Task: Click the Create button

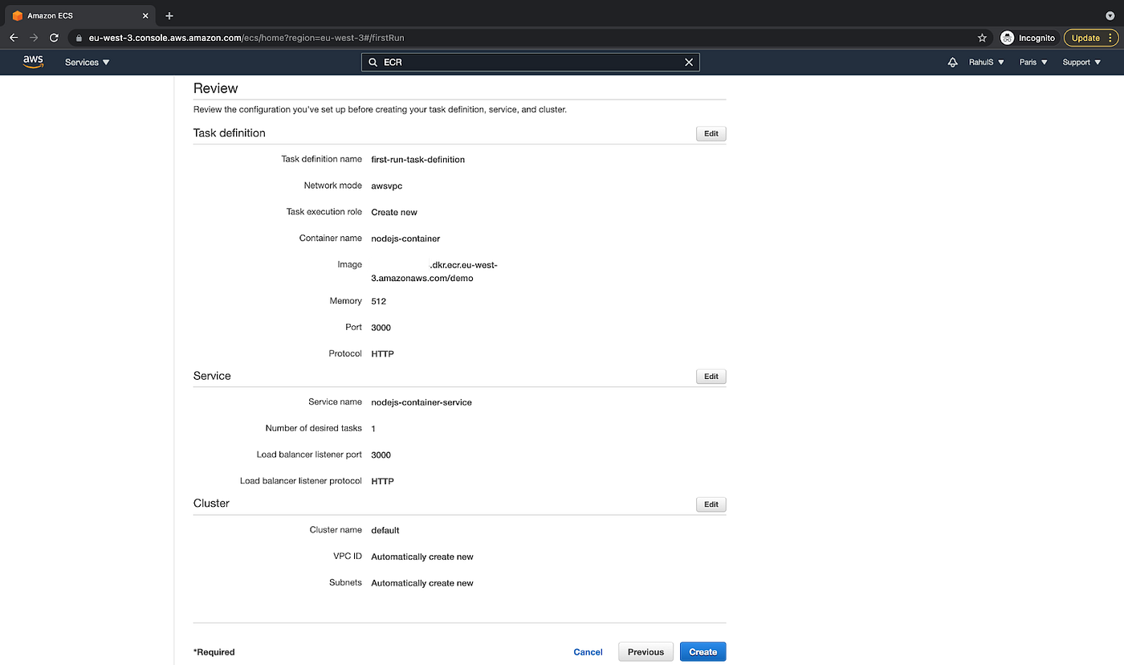Action: click(702, 651)
